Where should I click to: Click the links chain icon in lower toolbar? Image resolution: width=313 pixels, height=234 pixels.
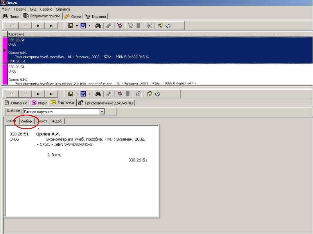coord(109,94)
